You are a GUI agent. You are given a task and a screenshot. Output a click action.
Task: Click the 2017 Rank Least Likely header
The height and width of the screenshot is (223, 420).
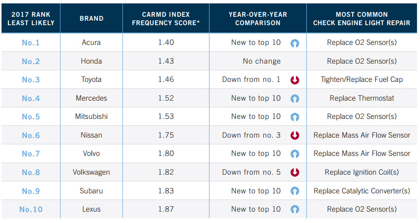click(x=31, y=19)
